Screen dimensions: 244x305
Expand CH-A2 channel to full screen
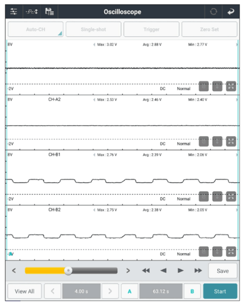231,141
